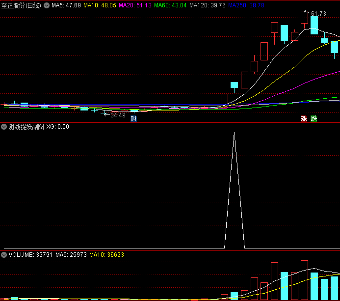The width and height of the screenshot is (340, 301).
Task: Select the MA20: 51.13 indicator label
Action: coord(135,5)
